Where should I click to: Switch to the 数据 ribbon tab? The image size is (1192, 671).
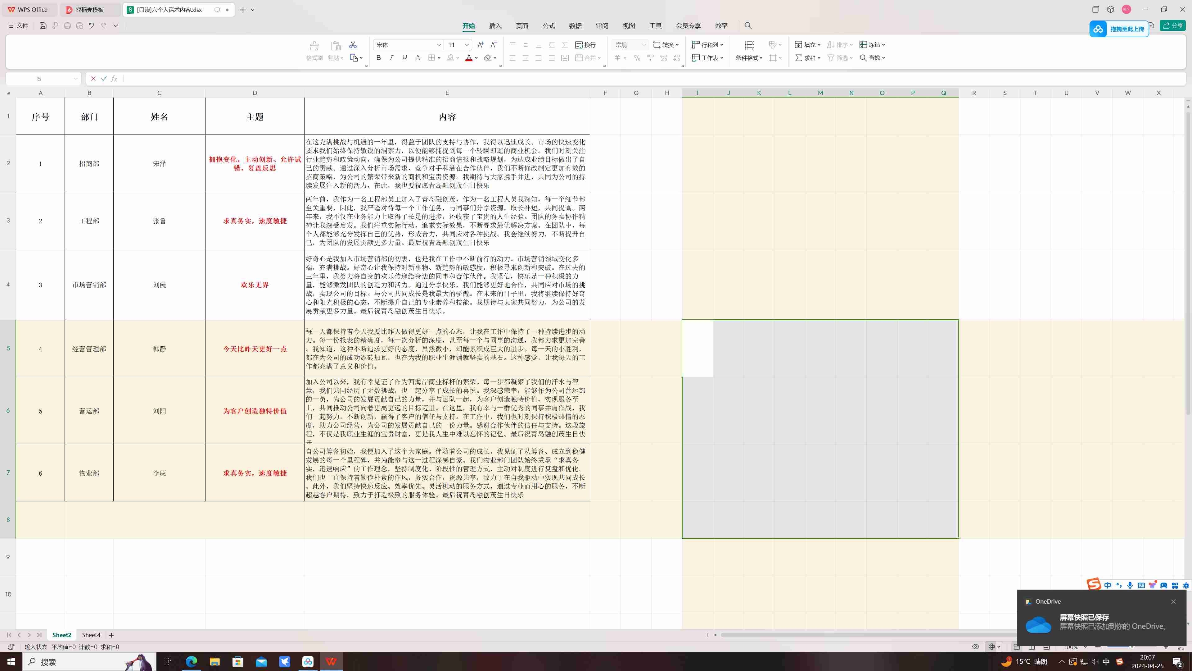click(575, 26)
